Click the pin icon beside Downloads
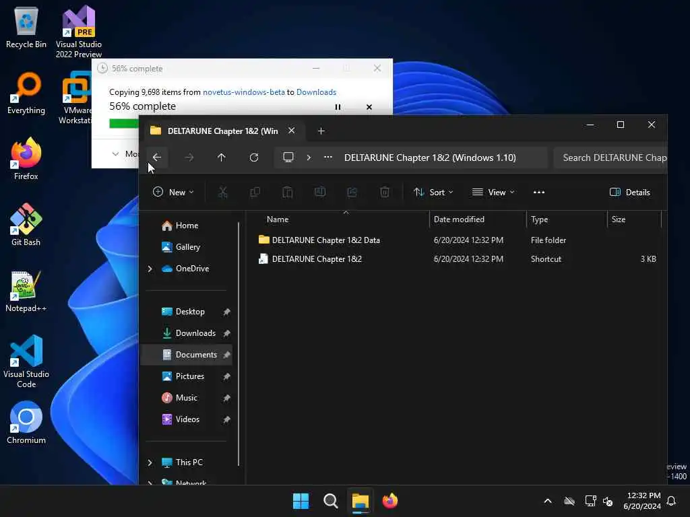Screen dimensions: 690x517 (x=226, y=334)
